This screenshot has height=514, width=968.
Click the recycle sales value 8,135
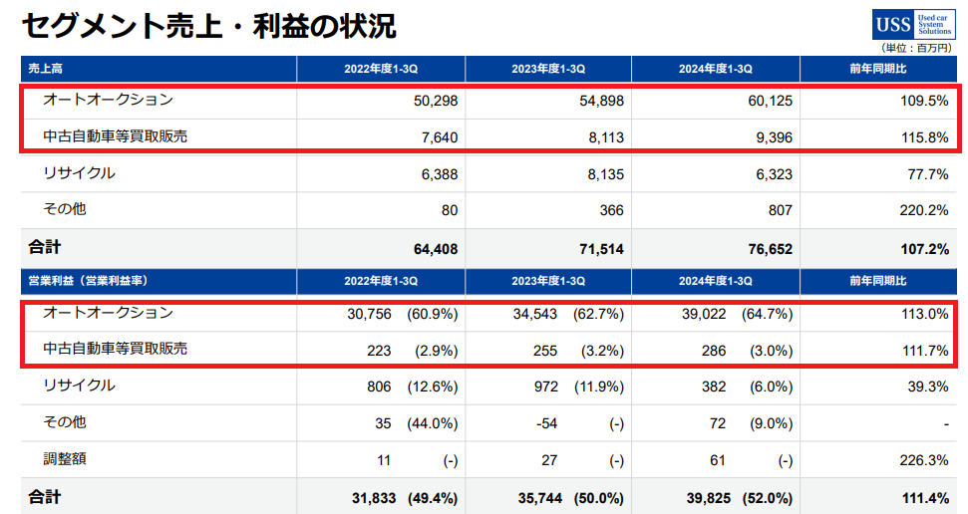[x=605, y=174]
